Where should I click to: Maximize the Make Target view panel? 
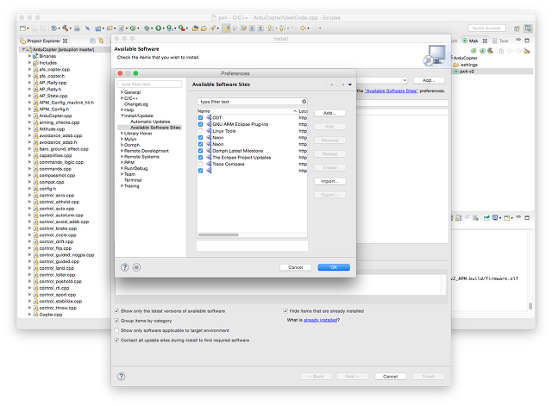click(x=527, y=41)
